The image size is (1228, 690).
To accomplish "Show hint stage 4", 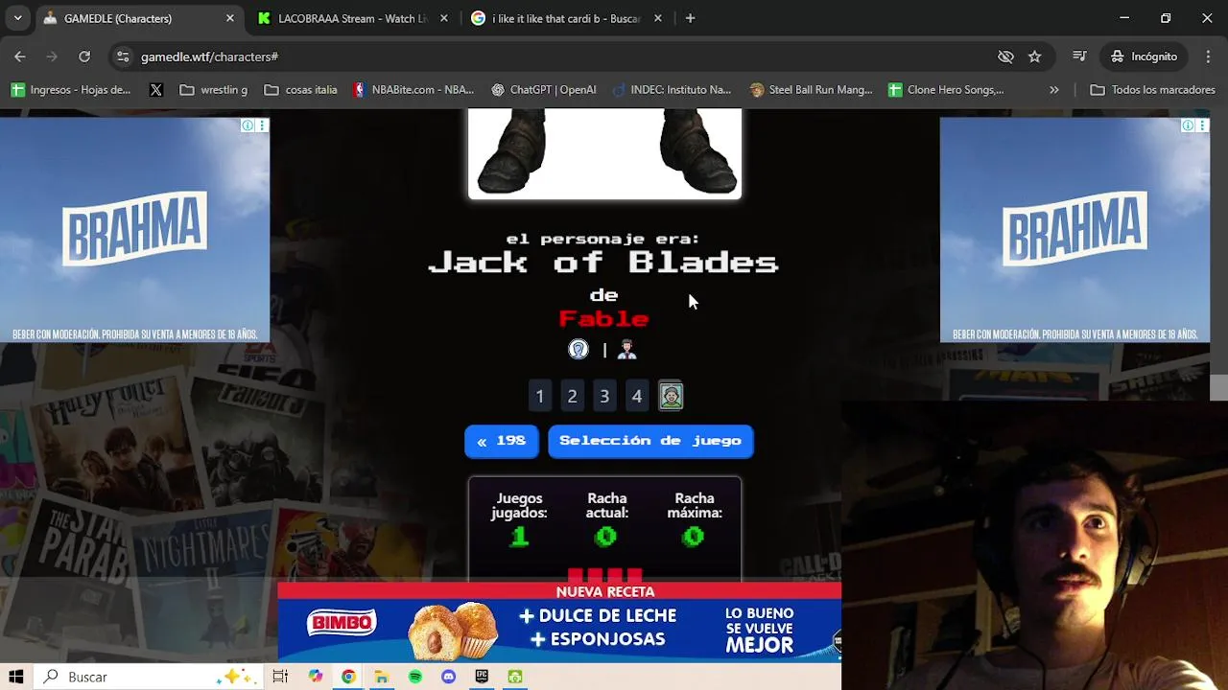I will [x=637, y=396].
